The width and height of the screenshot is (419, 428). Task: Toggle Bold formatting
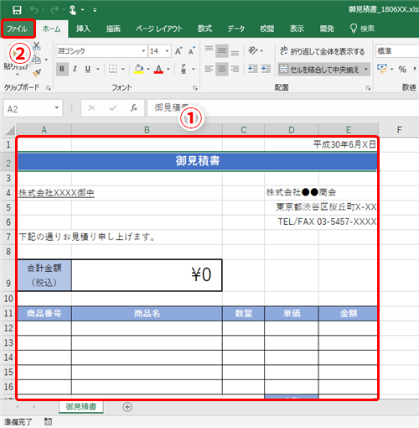[x=62, y=69]
